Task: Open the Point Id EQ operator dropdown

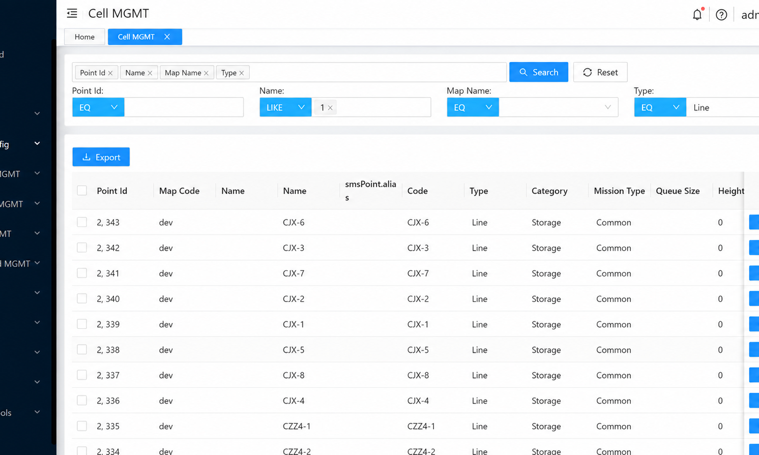Action: tap(98, 107)
